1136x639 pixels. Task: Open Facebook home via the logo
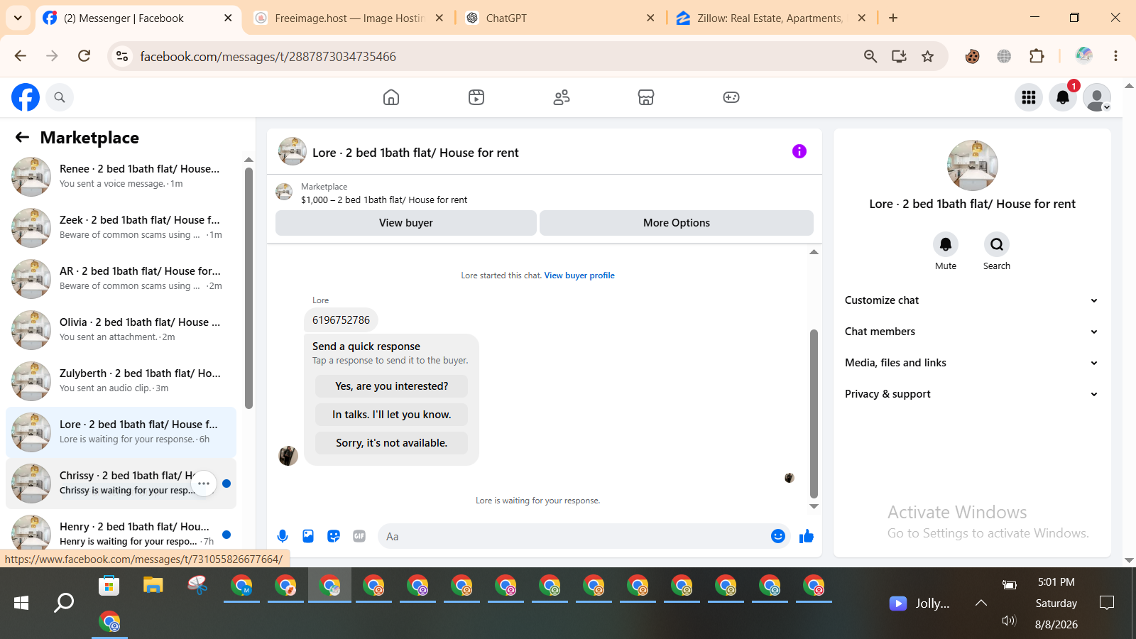coord(26,97)
